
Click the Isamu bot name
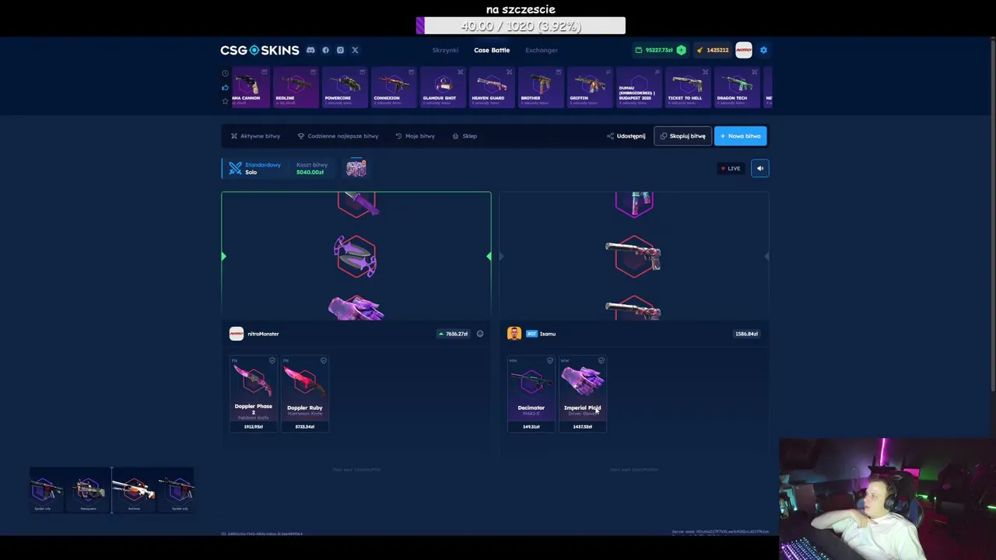click(x=548, y=334)
